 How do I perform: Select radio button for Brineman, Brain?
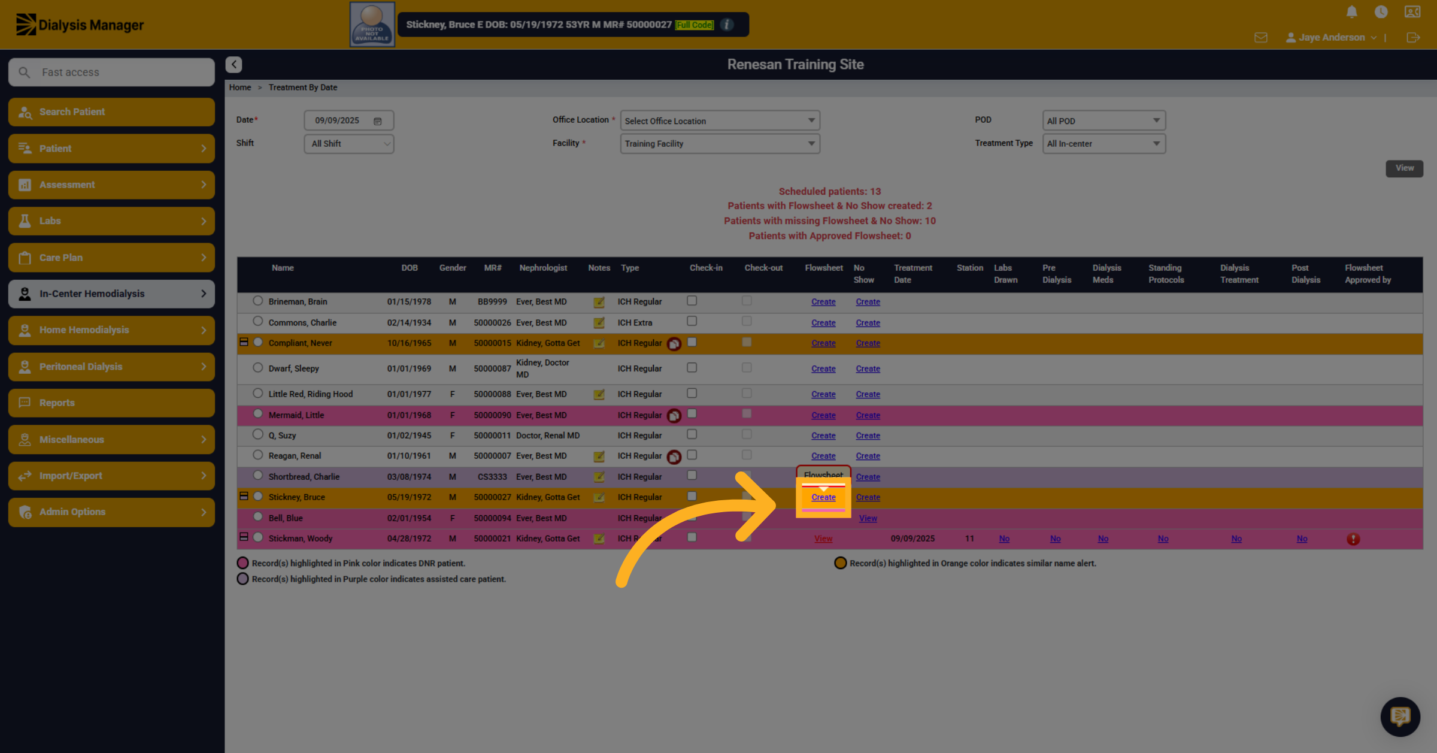tap(257, 301)
